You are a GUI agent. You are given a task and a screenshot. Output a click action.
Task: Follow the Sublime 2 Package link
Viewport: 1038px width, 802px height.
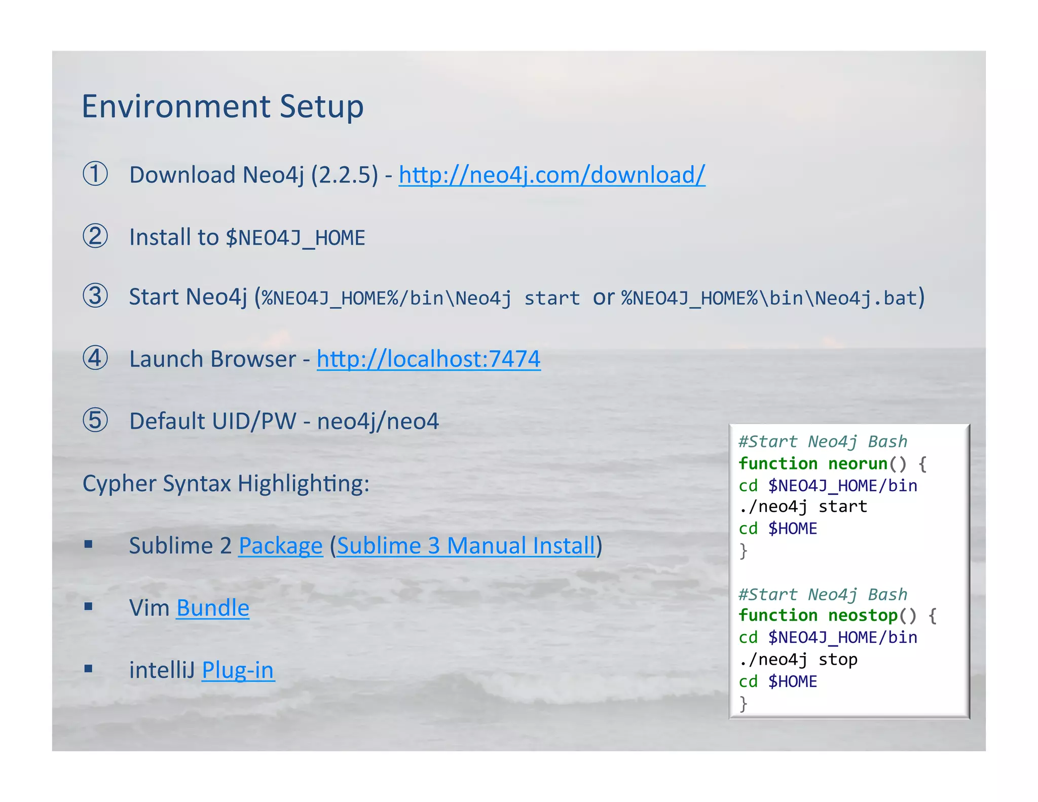[280, 546]
